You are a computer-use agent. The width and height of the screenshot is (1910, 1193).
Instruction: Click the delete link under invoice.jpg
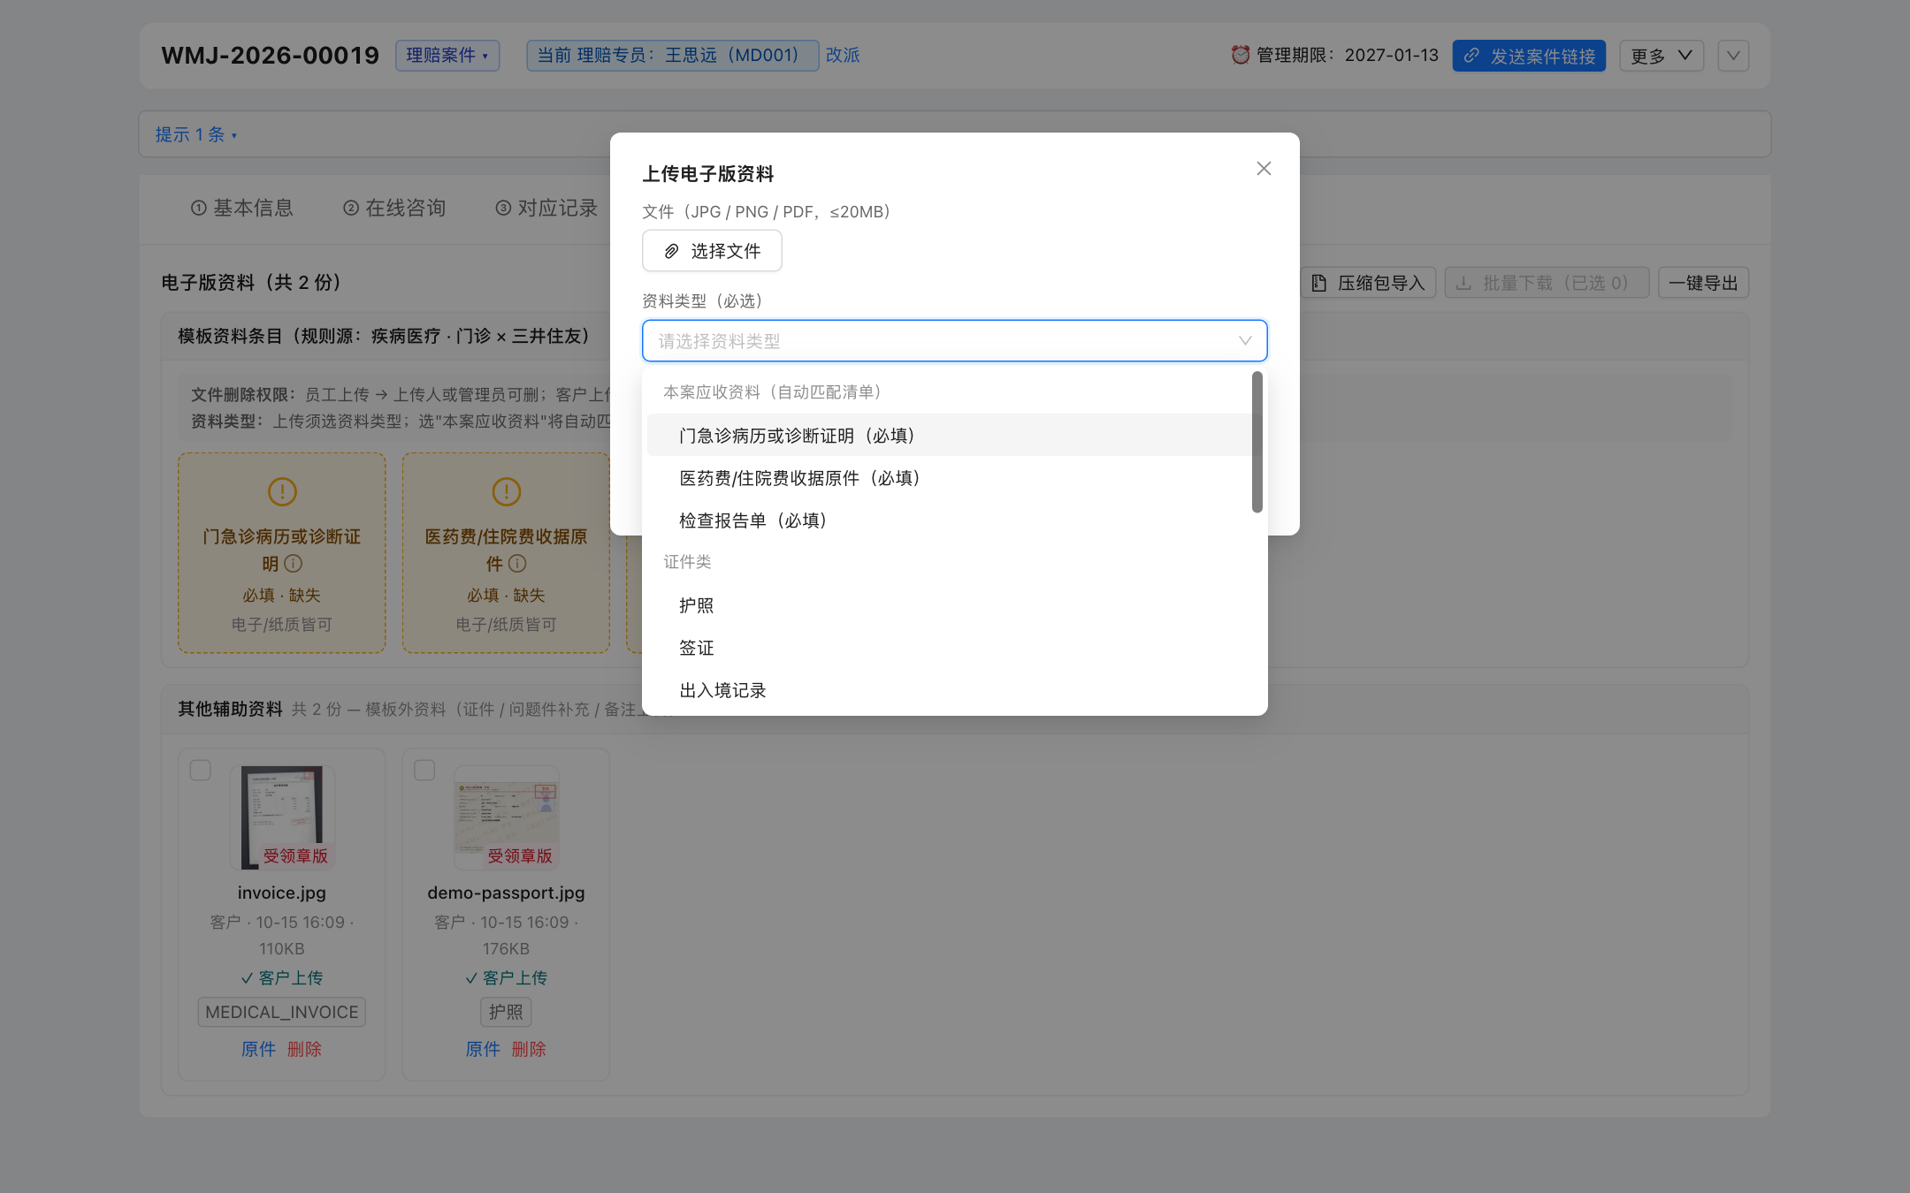coord(304,1049)
